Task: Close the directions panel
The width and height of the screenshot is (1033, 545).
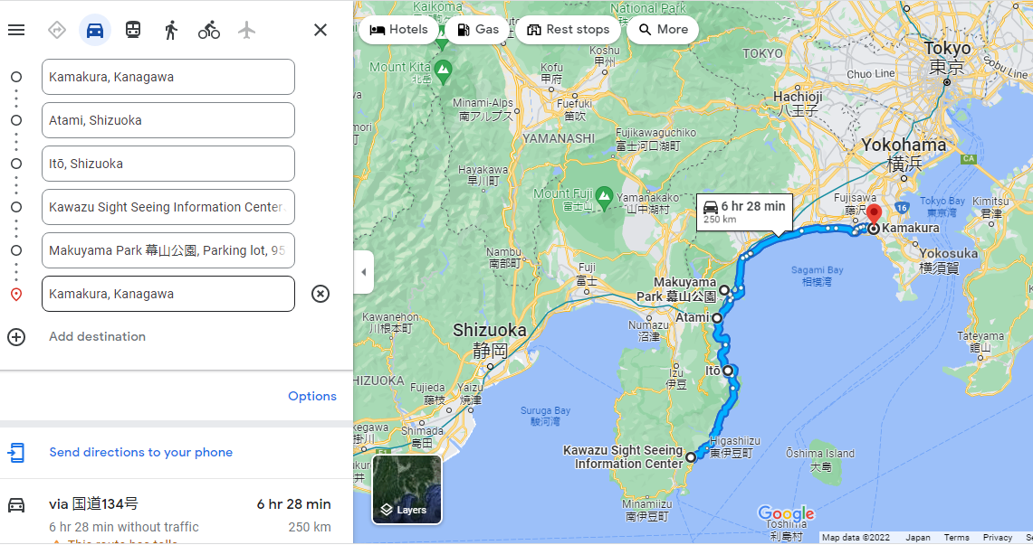Action: coord(320,30)
